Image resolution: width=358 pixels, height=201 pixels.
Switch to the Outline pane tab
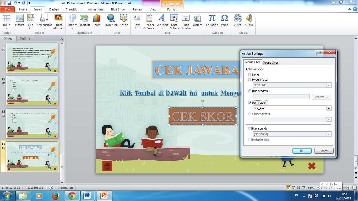(x=25, y=38)
